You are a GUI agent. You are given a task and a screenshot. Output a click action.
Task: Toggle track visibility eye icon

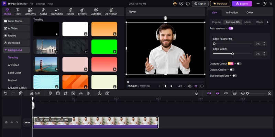point(12,123)
